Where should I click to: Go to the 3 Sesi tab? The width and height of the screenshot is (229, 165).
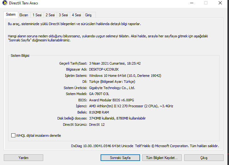63,15
